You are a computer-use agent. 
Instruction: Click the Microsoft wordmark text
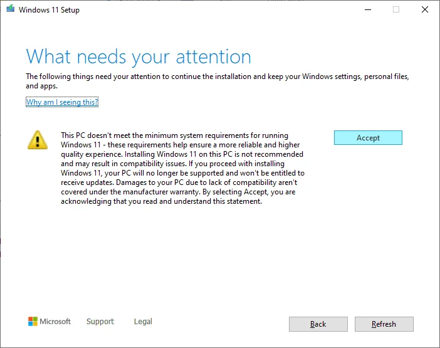[55, 321]
